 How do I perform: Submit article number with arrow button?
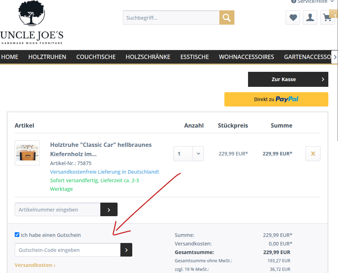tap(109, 209)
